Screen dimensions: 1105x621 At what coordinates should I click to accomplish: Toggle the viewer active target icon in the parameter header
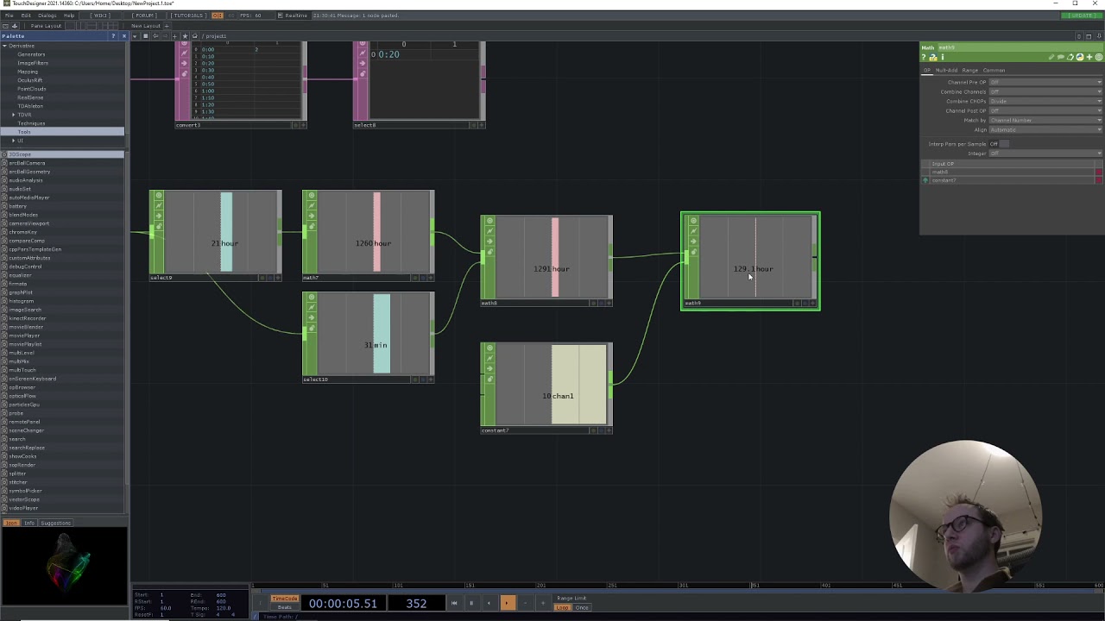1099,57
